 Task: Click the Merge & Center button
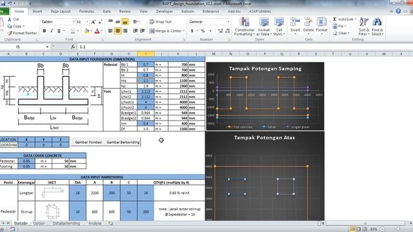click(x=166, y=31)
